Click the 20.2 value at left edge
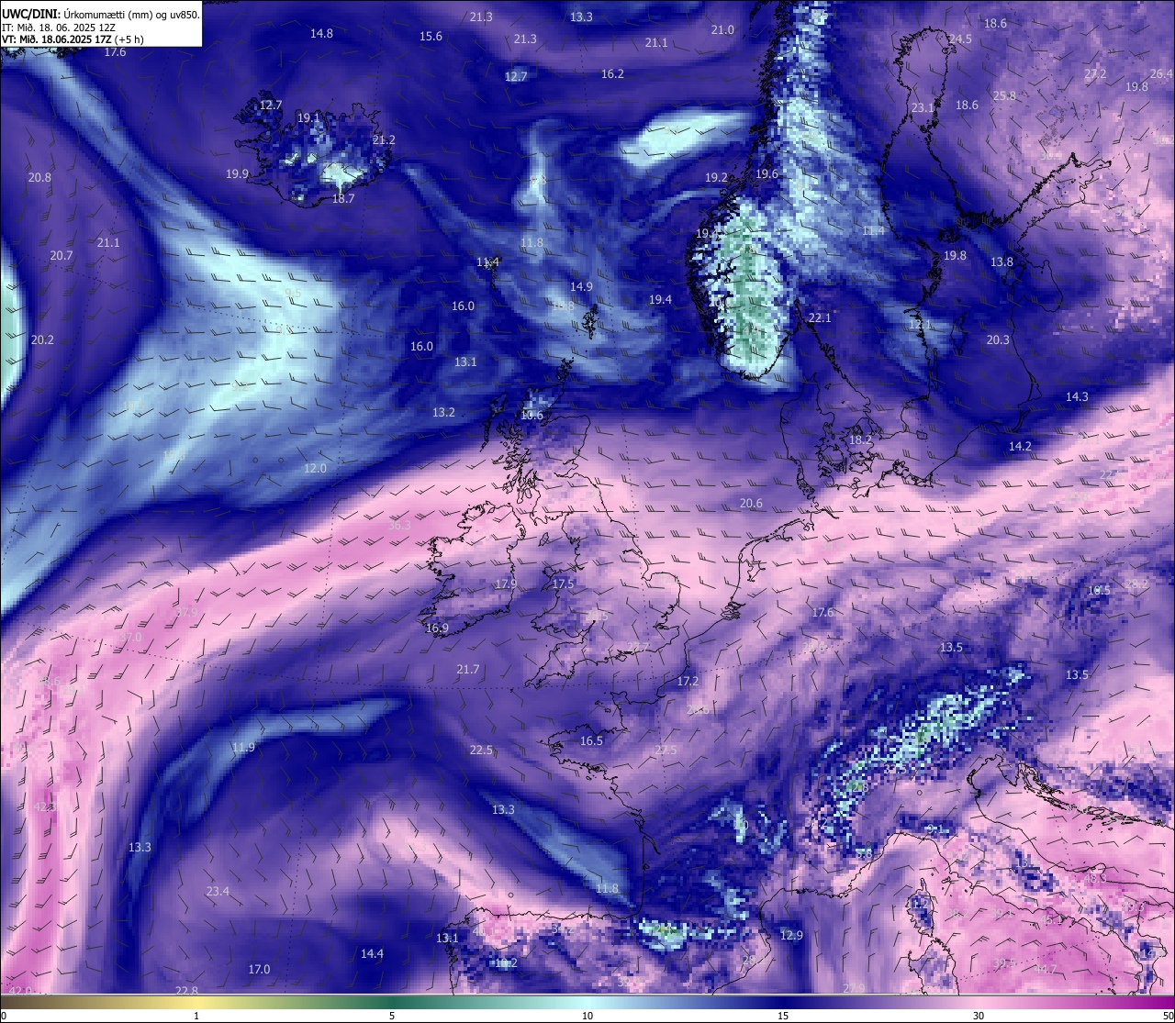 point(42,339)
